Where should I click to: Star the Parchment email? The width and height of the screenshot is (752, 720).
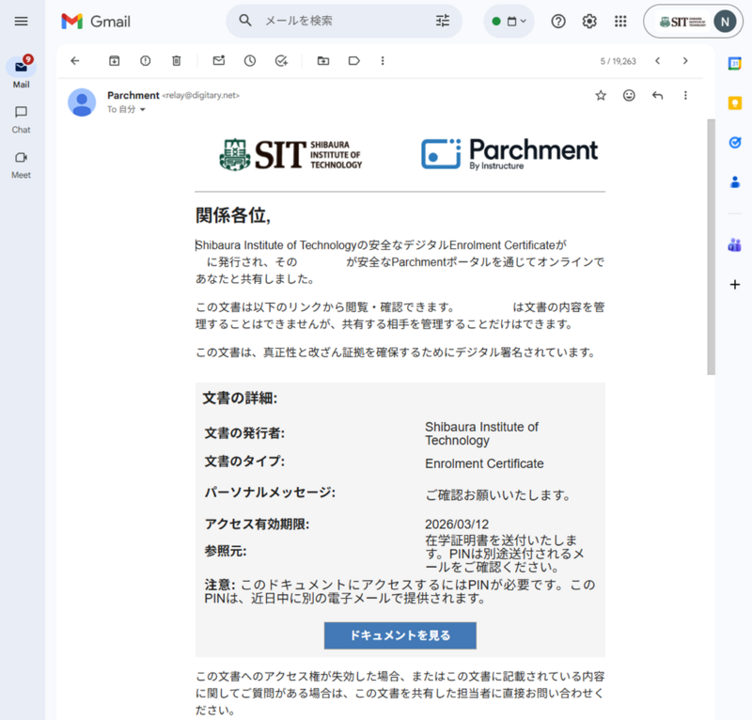coord(601,95)
